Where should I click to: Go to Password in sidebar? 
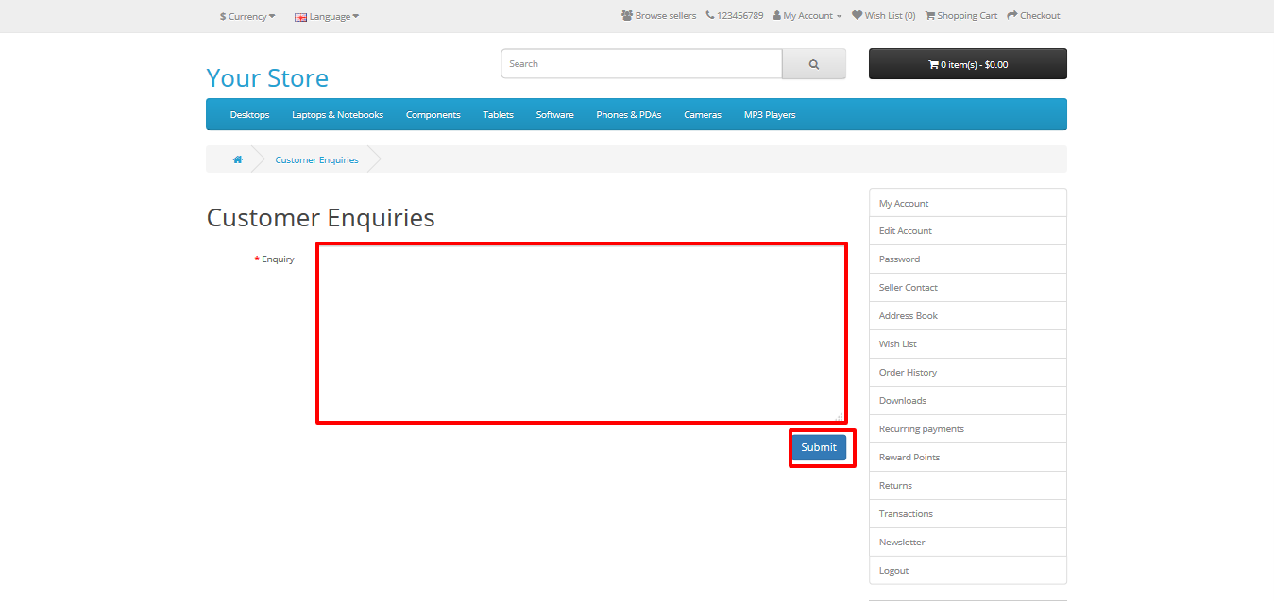click(x=968, y=259)
